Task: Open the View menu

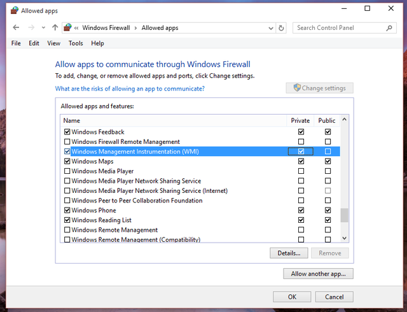Action: (53, 43)
